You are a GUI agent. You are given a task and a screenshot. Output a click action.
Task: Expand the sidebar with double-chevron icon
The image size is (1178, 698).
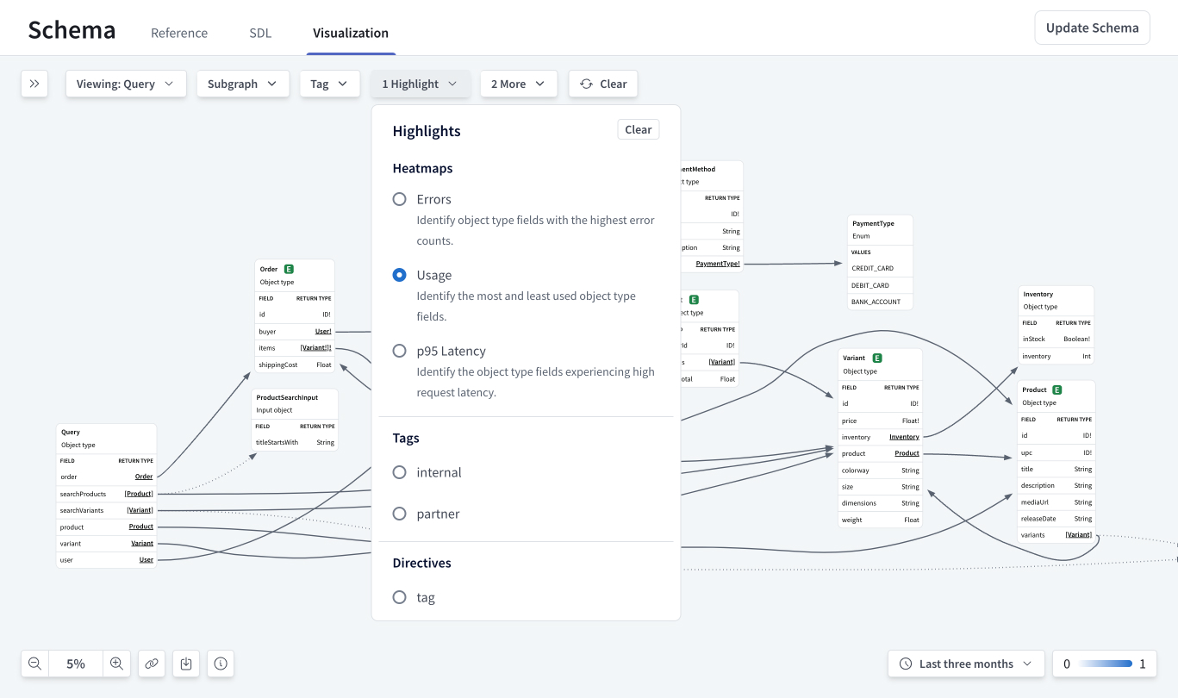[34, 84]
